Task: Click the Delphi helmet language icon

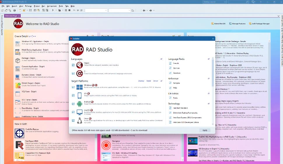Action: (79, 65)
